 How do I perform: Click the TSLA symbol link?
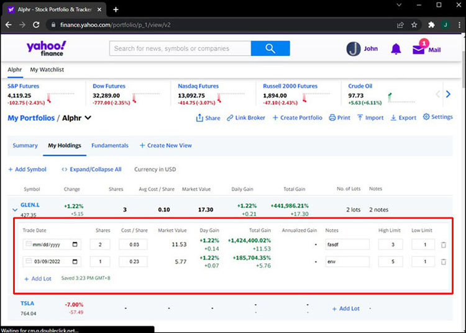tap(27, 304)
